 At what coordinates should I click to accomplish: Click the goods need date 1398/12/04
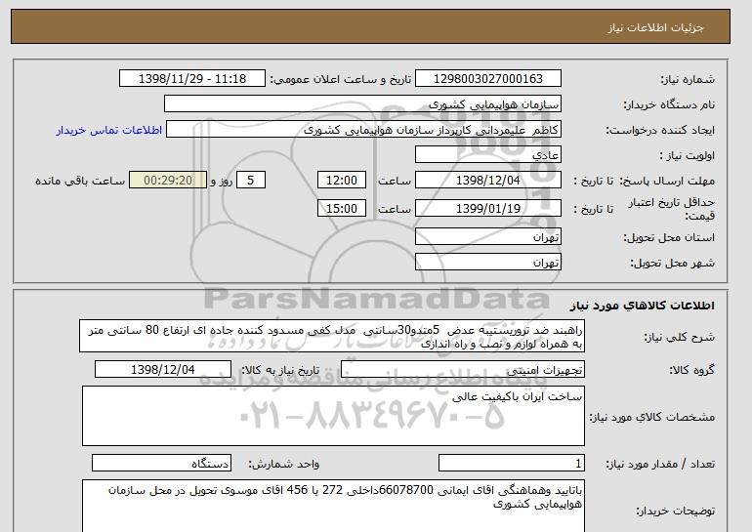point(163,370)
